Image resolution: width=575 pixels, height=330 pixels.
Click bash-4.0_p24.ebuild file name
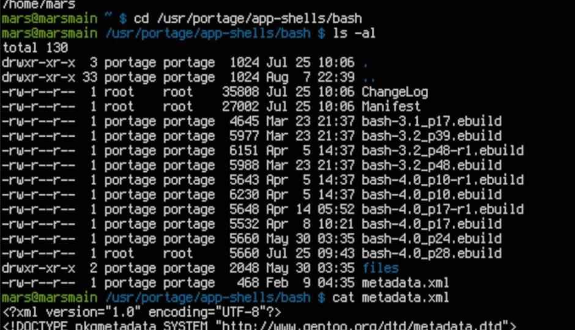(432, 239)
